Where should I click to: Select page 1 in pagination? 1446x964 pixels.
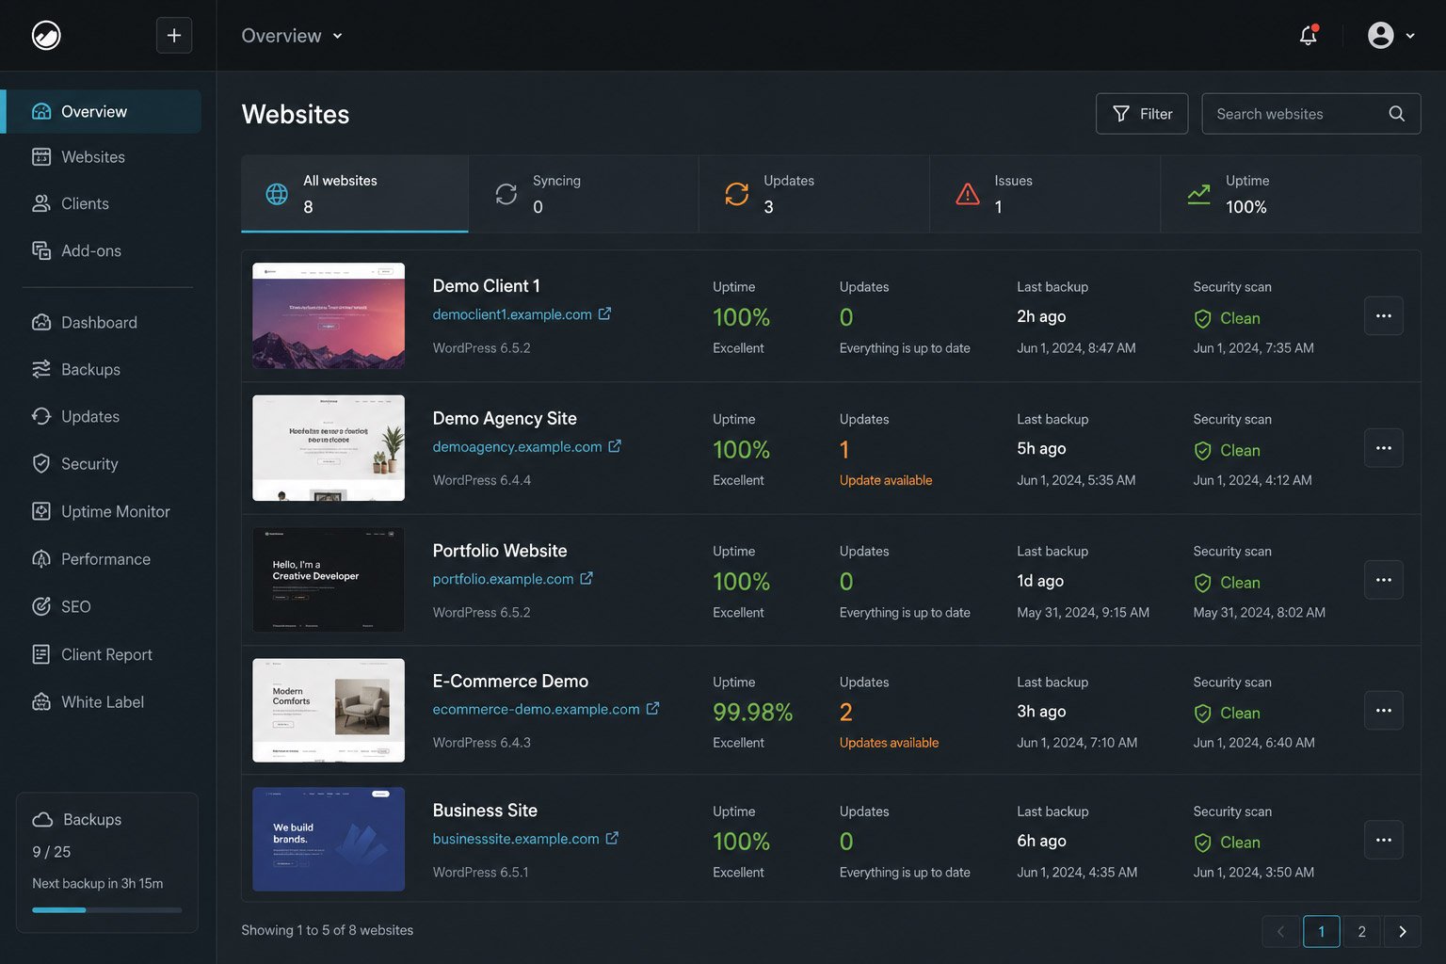point(1321,931)
